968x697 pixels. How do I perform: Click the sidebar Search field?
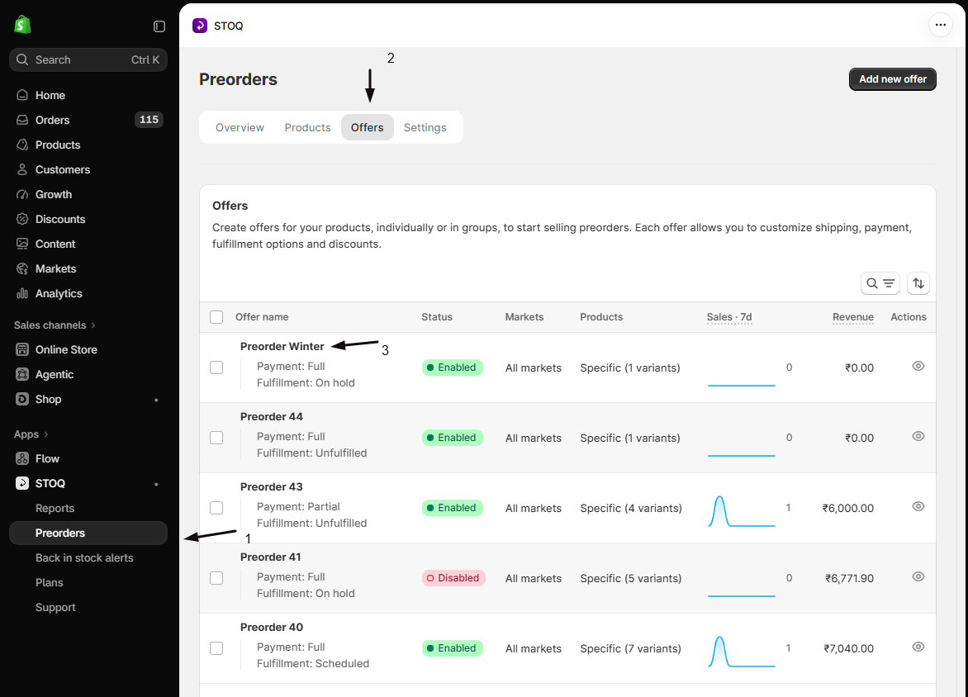click(88, 60)
